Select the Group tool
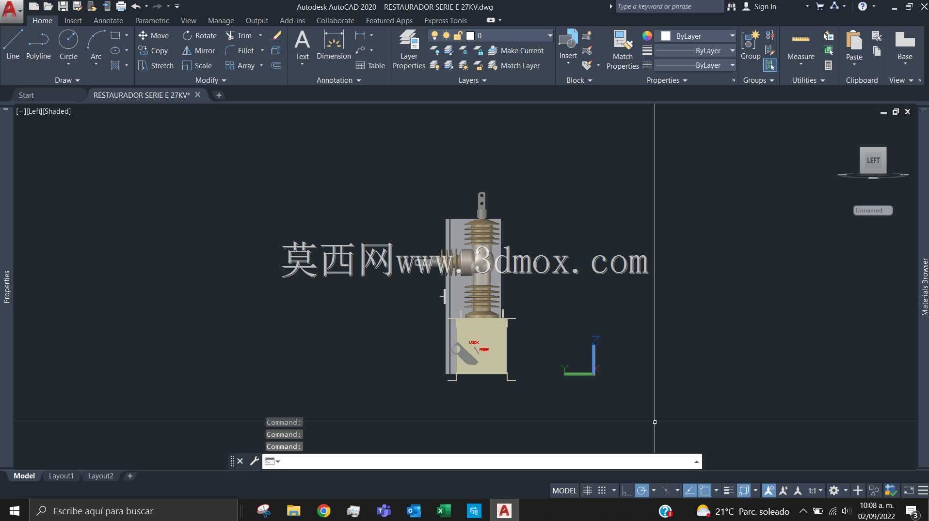The image size is (929, 521). pyautogui.click(x=751, y=45)
